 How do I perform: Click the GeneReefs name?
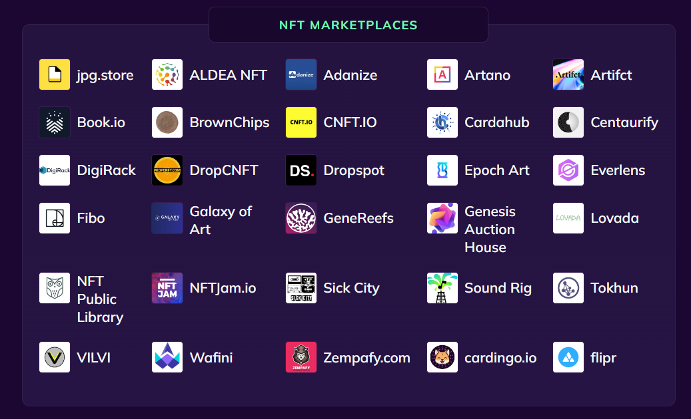coord(358,219)
